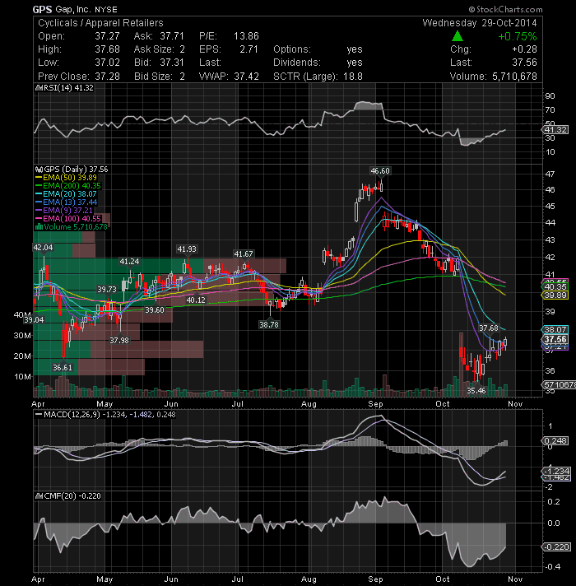Click the Sep label on price chart axis
The width and height of the screenshot is (576, 586).
(375, 404)
